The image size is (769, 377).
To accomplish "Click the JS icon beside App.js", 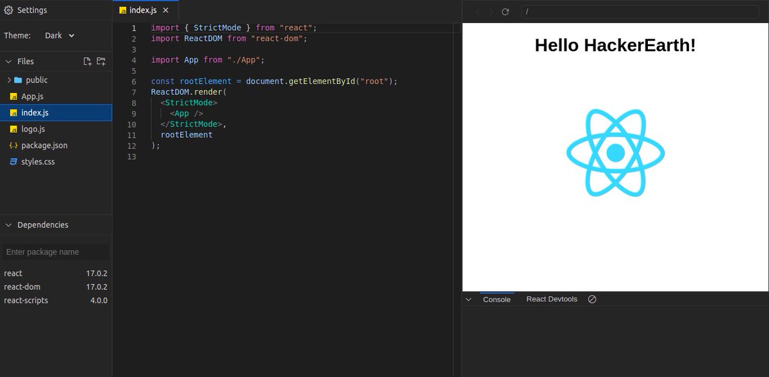I will tap(13, 96).
